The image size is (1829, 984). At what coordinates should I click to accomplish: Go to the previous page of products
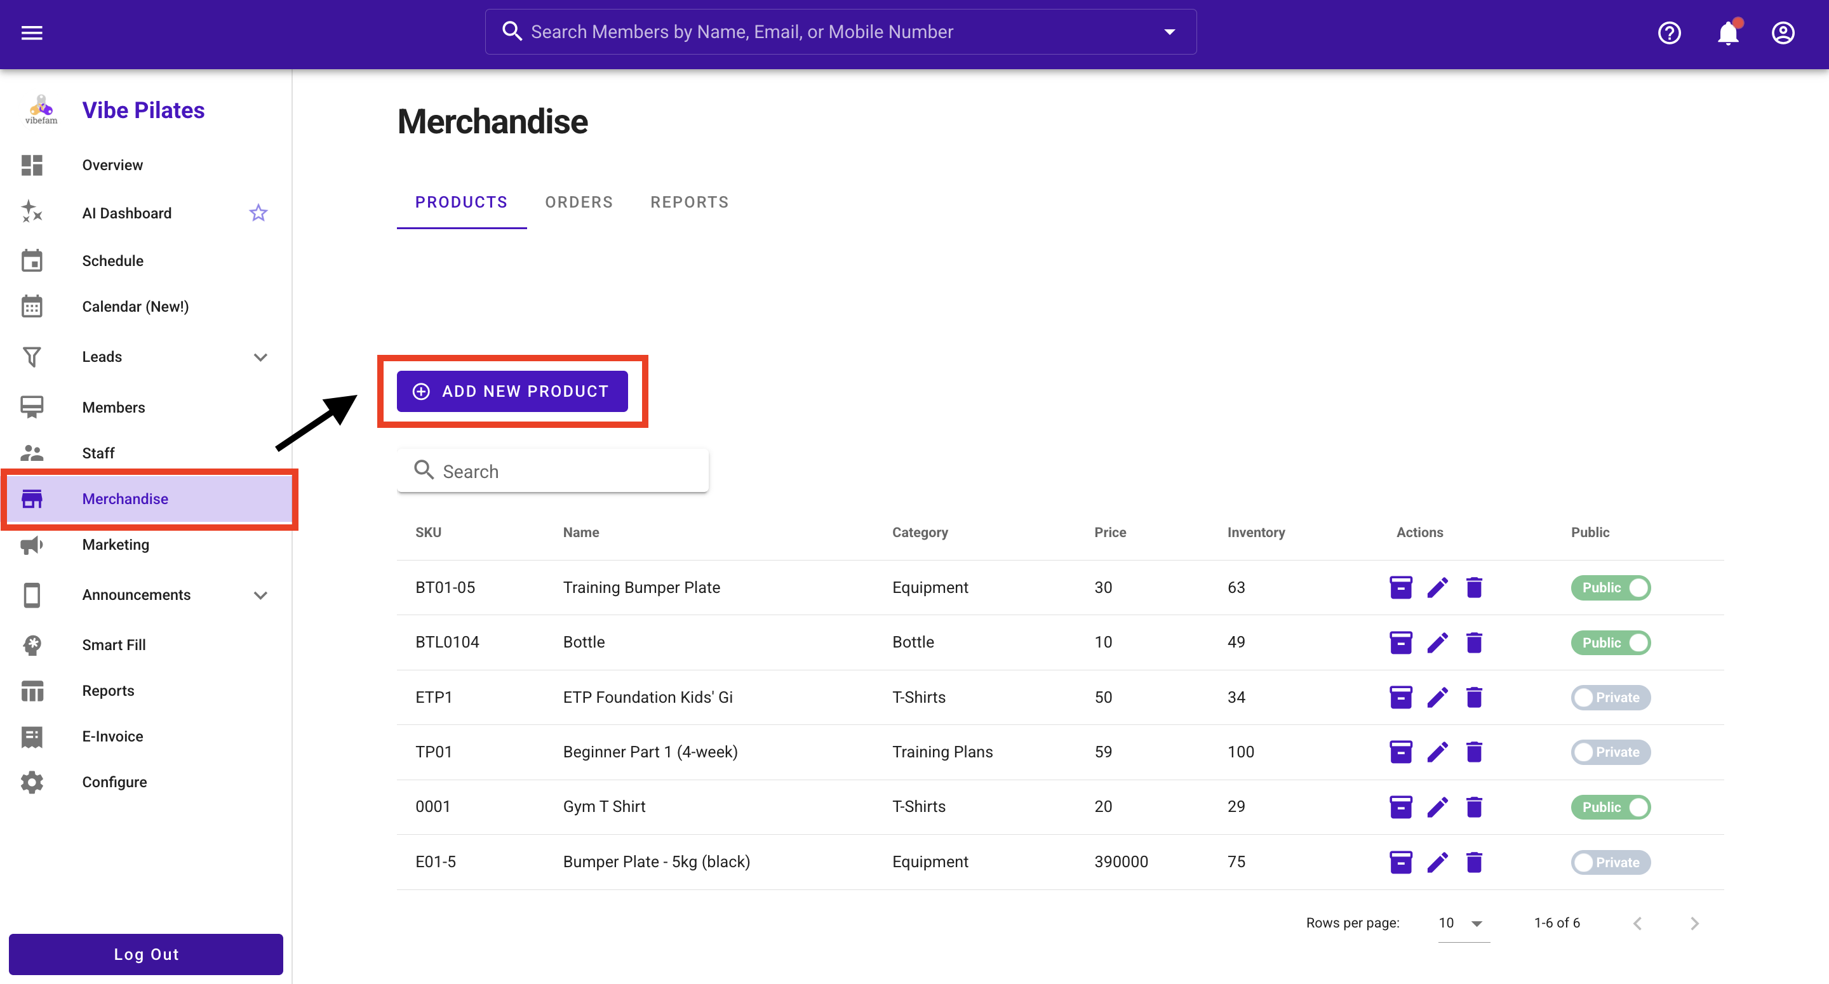[x=1637, y=923]
